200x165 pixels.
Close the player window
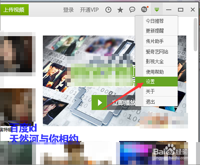click(193, 10)
